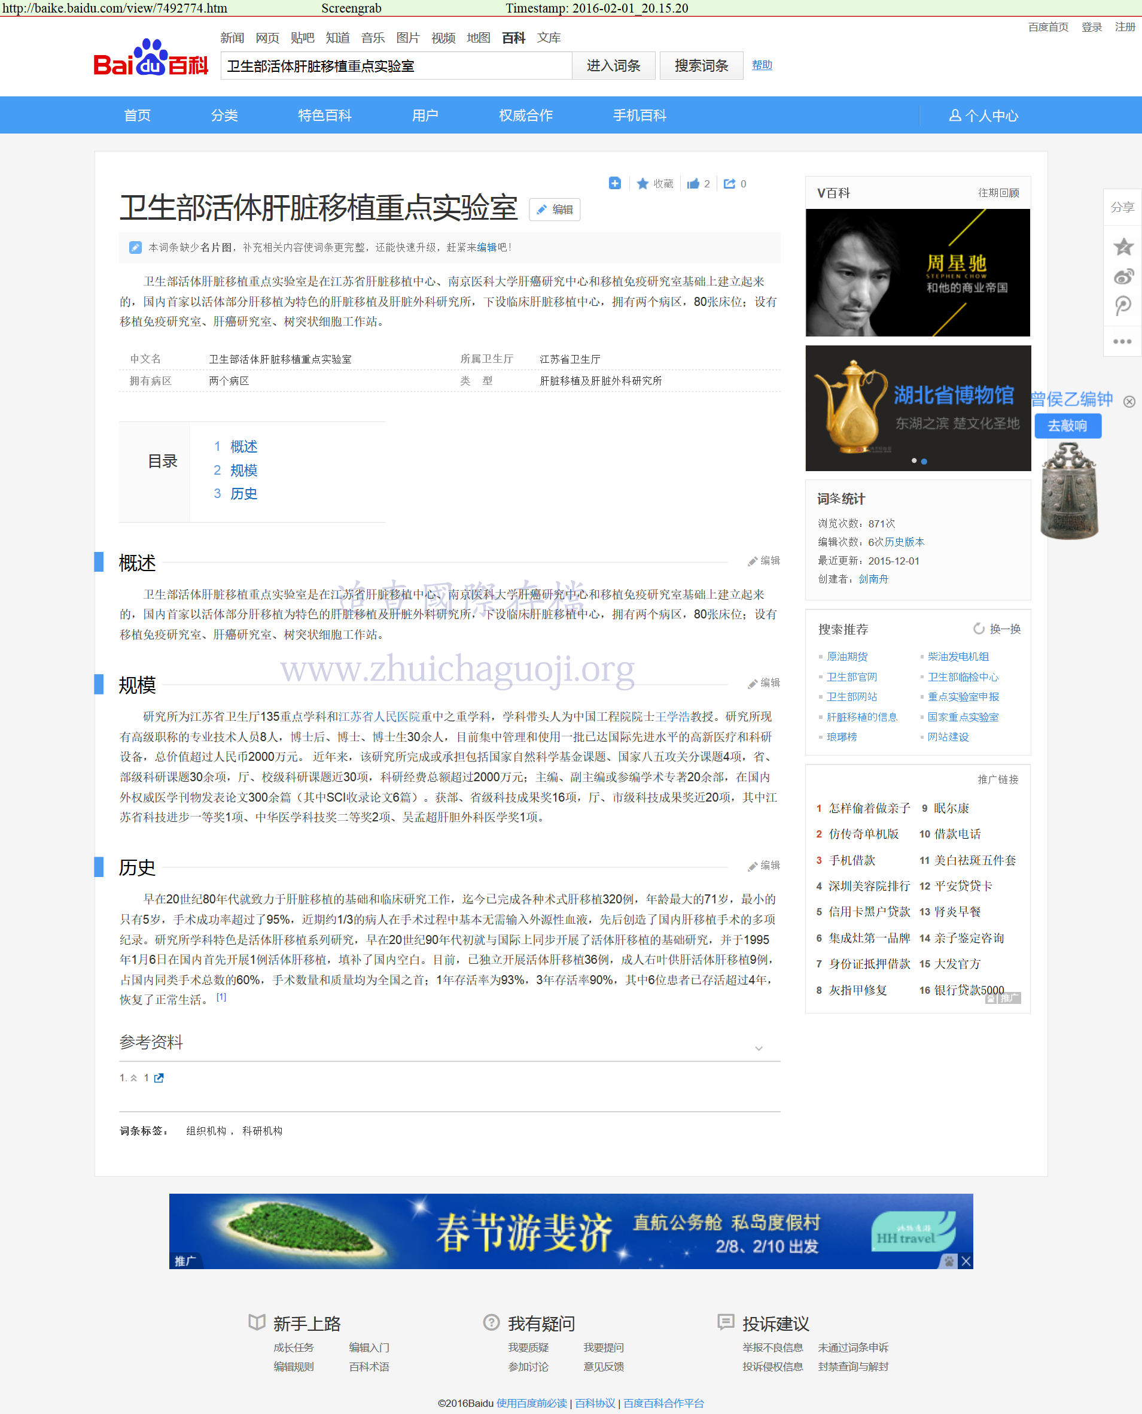1142x1414 pixels.
Task: Click the paw icon on banner ad
Action: point(949,1261)
